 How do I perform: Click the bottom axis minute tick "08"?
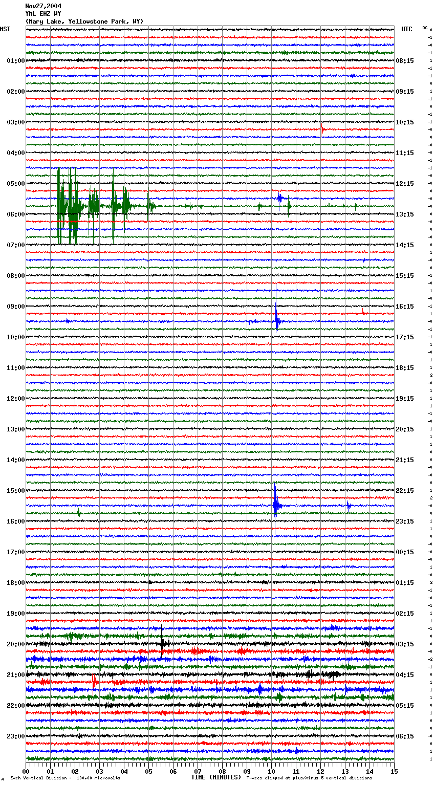tap(222, 771)
